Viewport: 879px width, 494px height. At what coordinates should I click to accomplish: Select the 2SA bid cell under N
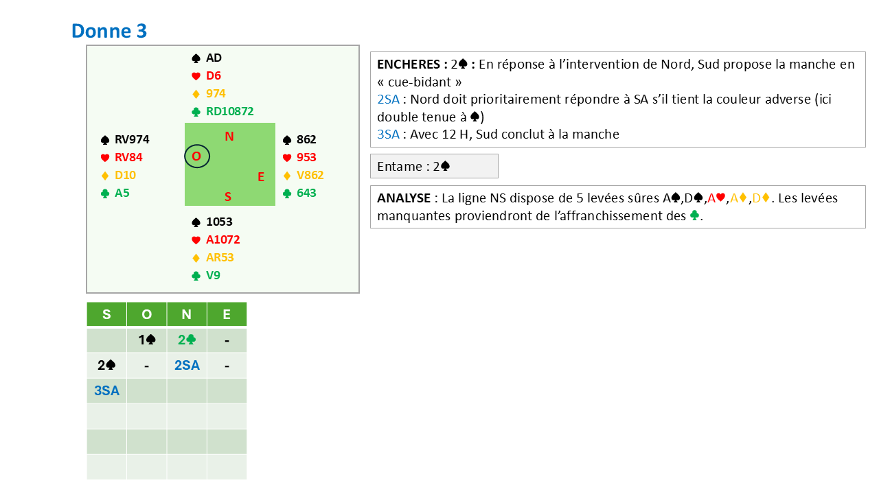click(x=187, y=365)
